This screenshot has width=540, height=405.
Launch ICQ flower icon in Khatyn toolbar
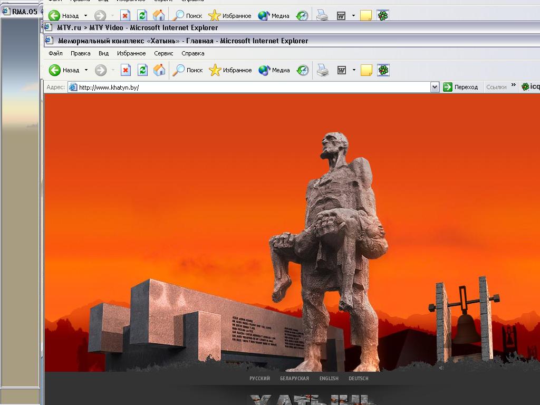(x=383, y=70)
